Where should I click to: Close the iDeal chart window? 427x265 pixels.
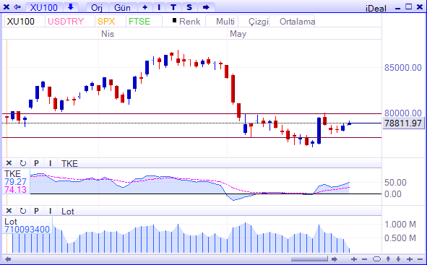[x=420, y=6]
